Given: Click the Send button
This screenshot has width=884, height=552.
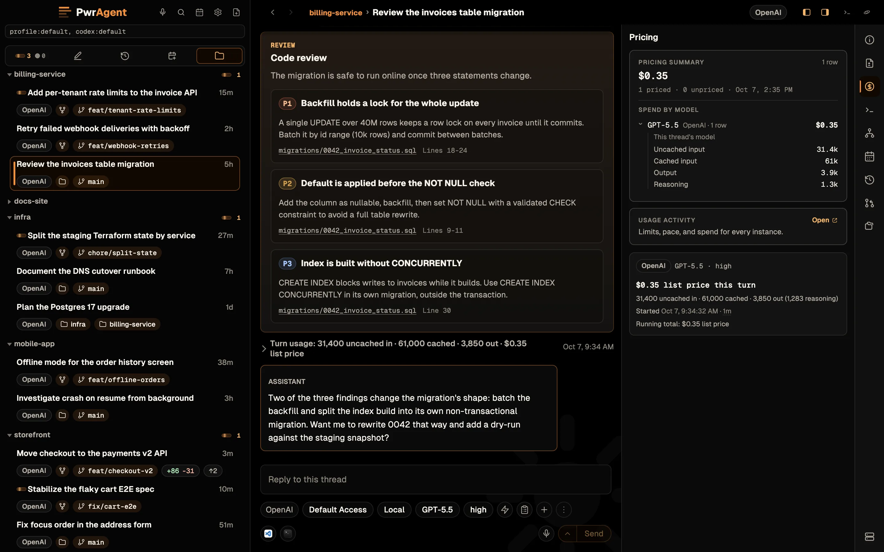Looking at the screenshot, I should [x=594, y=533].
